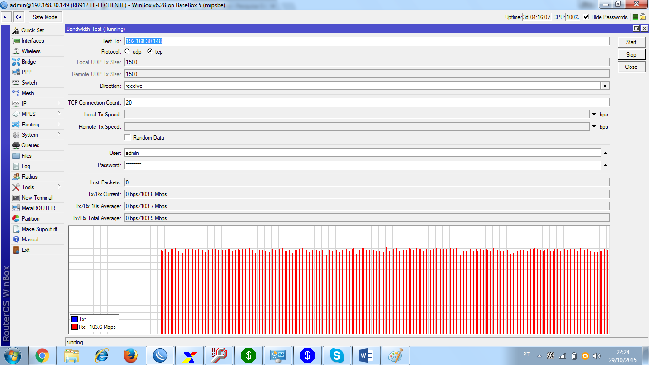Launch a New Terminal
Screen dimensions: 649x365
[37, 198]
